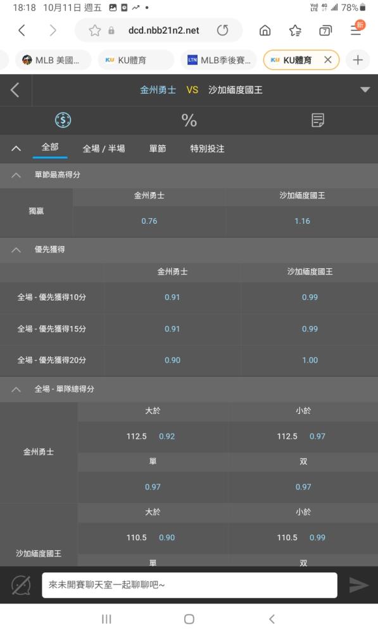The height and width of the screenshot is (634, 378).
Task: Go back with the browser back arrow
Action: (22, 30)
